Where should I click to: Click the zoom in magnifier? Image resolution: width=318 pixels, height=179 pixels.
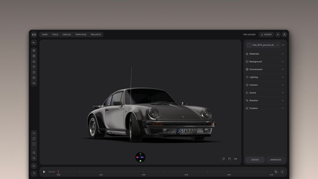click(34, 153)
